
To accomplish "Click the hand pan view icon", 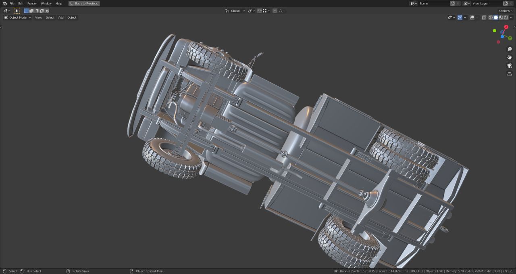I will click(510, 57).
